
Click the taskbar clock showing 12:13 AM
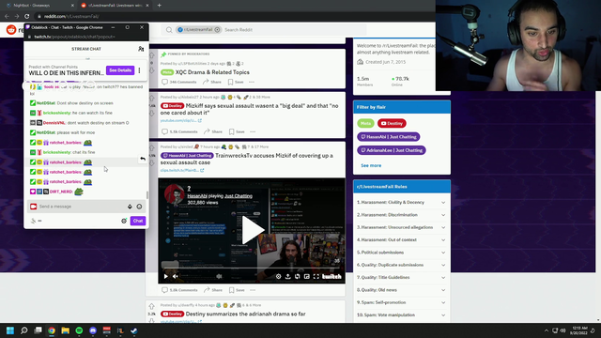pyautogui.click(x=579, y=330)
